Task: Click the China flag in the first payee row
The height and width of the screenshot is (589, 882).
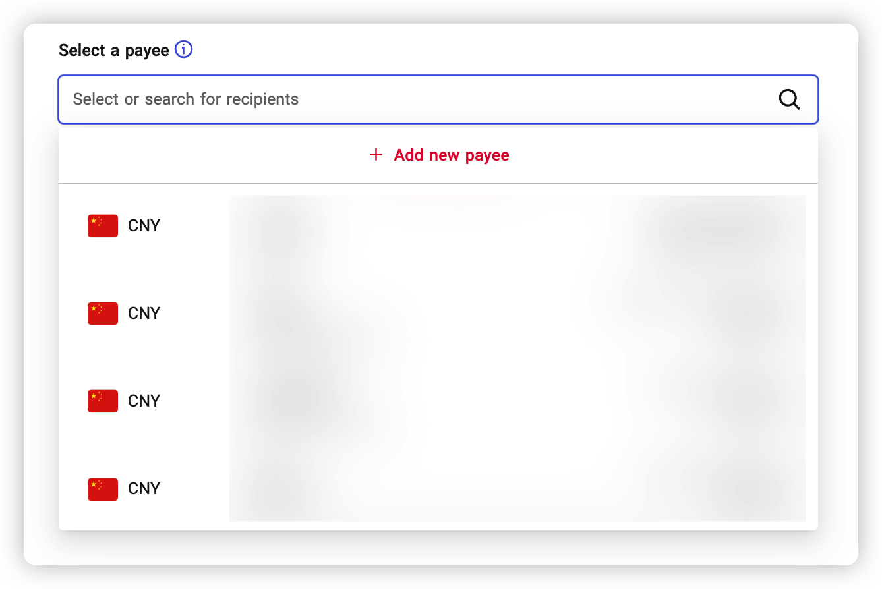Action: 103,226
